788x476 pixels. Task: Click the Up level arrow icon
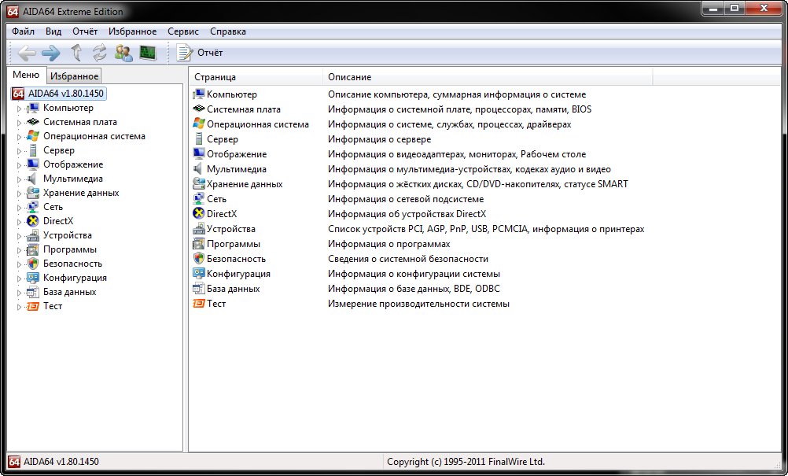click(76, 53)
